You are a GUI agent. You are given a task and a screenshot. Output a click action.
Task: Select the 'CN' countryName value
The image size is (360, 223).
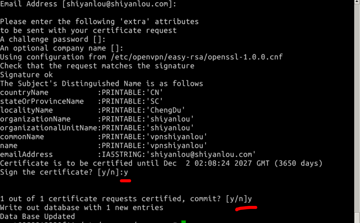[154, 92]
